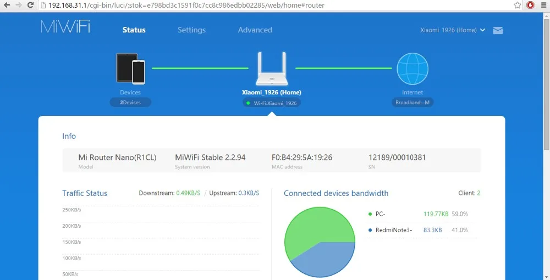550x280 pixels.
Task: Click the 50KB/s axis label
Action: [70, 275]
